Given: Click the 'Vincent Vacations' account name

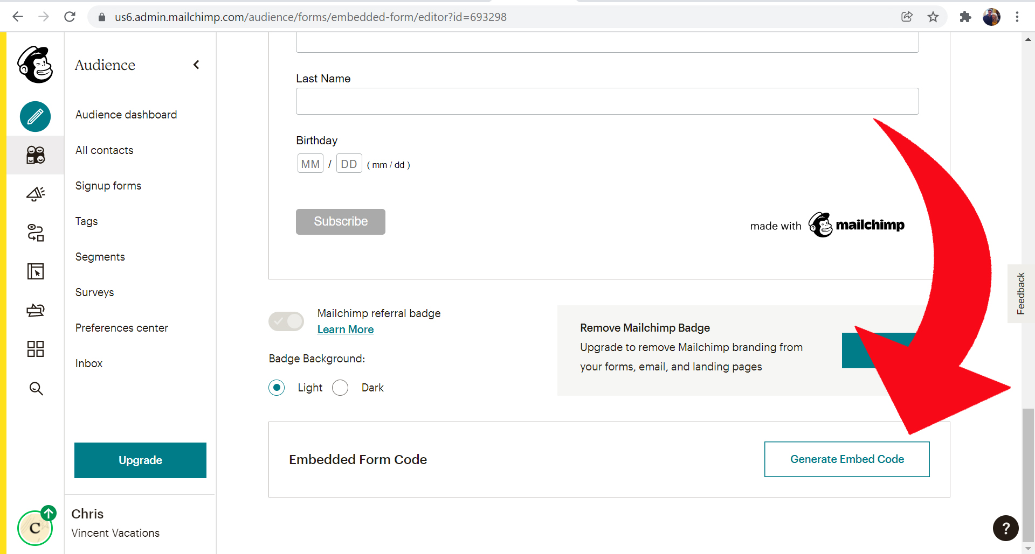Looking at the screenshot, I should pos(115,533).
